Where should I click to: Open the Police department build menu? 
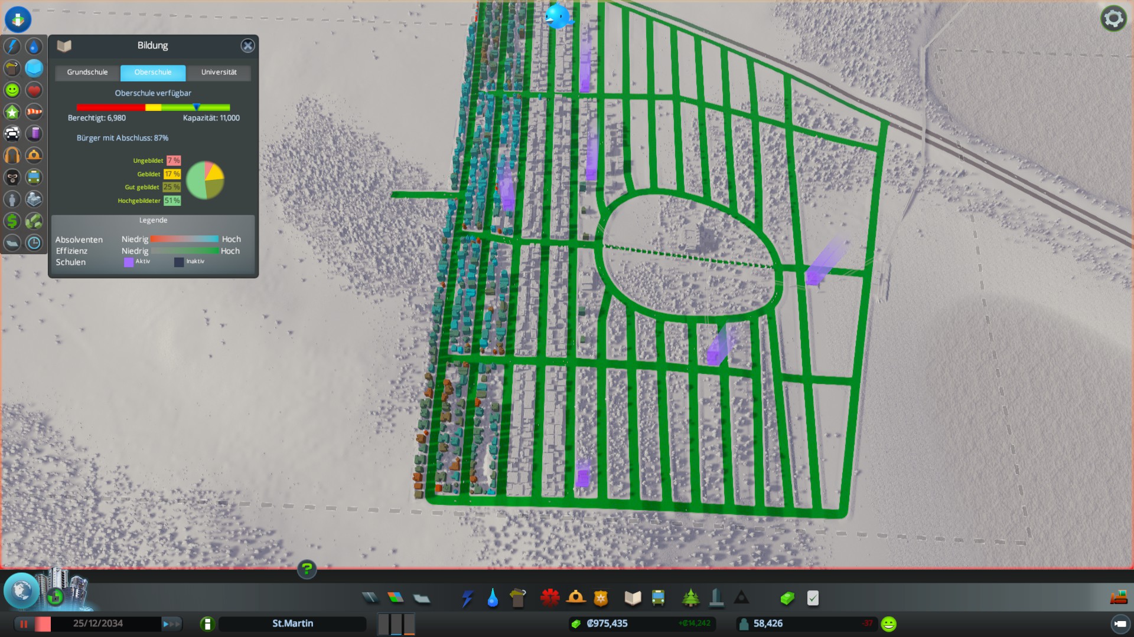coord(601,598)
